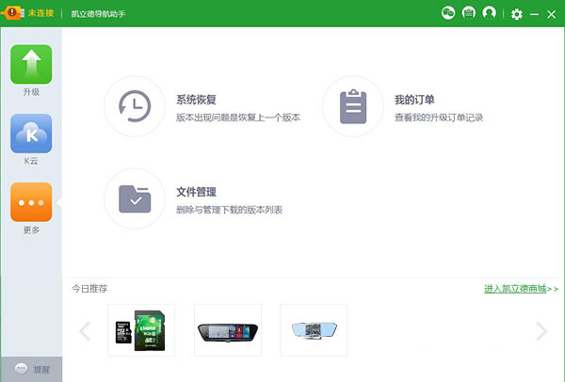The width and height of the screenshot is (565, 382).
Task: Click the 版本出现问题是恢复上一个版本 description
Action: (238, 118)
